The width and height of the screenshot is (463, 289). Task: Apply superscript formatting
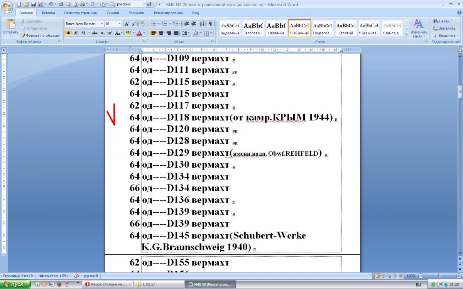click(110, 33)
